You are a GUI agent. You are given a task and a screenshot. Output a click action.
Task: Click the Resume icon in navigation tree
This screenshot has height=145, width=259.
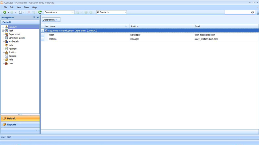click(6, 56)
